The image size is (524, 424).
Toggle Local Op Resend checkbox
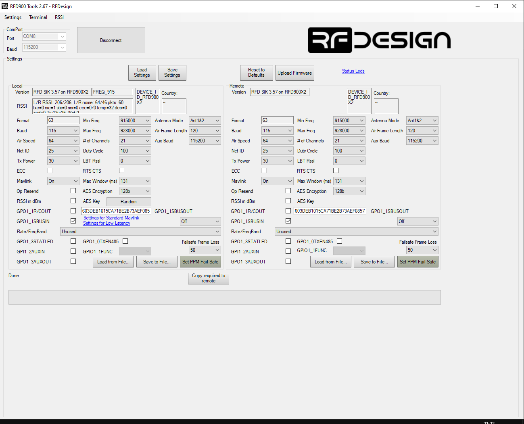click(73, 191)
